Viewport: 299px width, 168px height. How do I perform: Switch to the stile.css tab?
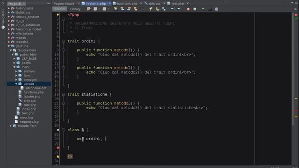(154, 3)
